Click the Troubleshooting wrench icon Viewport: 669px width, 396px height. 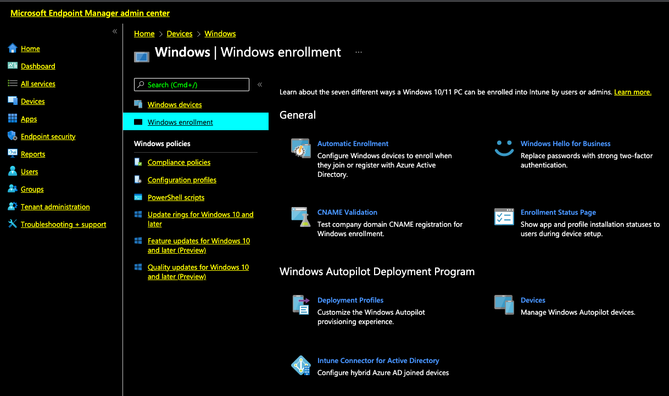point(13,224)
